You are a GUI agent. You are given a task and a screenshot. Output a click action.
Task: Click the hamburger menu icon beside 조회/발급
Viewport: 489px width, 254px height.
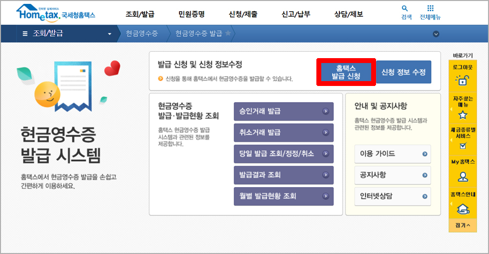tap(25, 33)
